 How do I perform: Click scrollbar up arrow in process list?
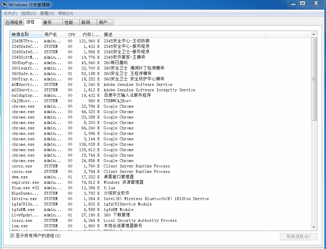point(314,34)
